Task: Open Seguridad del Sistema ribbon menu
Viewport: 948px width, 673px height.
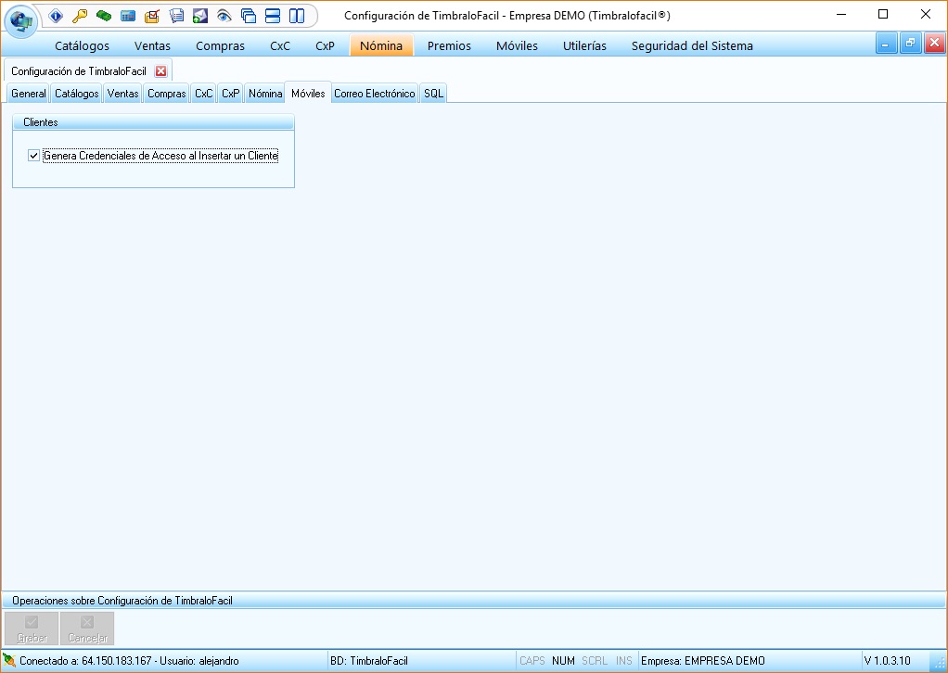Action: (x=692, y=46)
